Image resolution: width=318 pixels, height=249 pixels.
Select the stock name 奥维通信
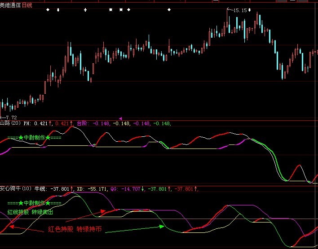10,5
